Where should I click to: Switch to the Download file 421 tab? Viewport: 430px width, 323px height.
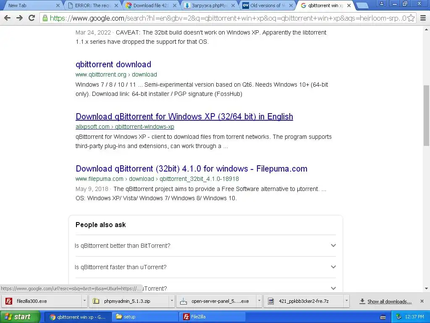(151, 5)
